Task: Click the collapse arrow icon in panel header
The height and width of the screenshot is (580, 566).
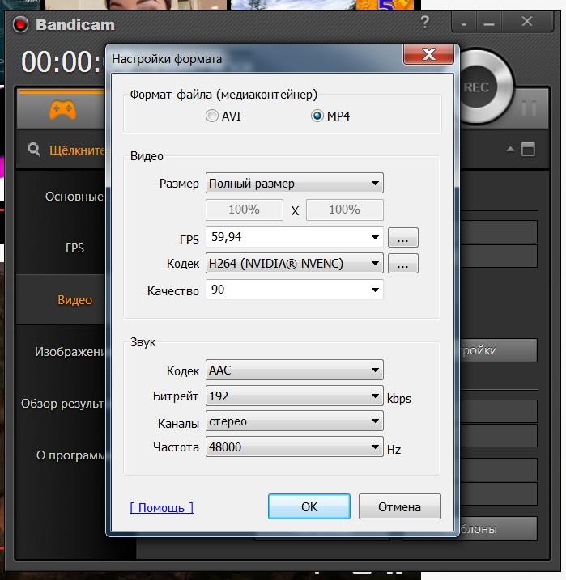Action: coord(511,150)
